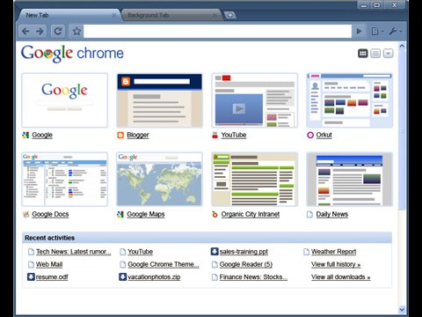Click the Blogger link
Image resolution: width=422 pixels, height=317 pixels.
click(138, 135)
